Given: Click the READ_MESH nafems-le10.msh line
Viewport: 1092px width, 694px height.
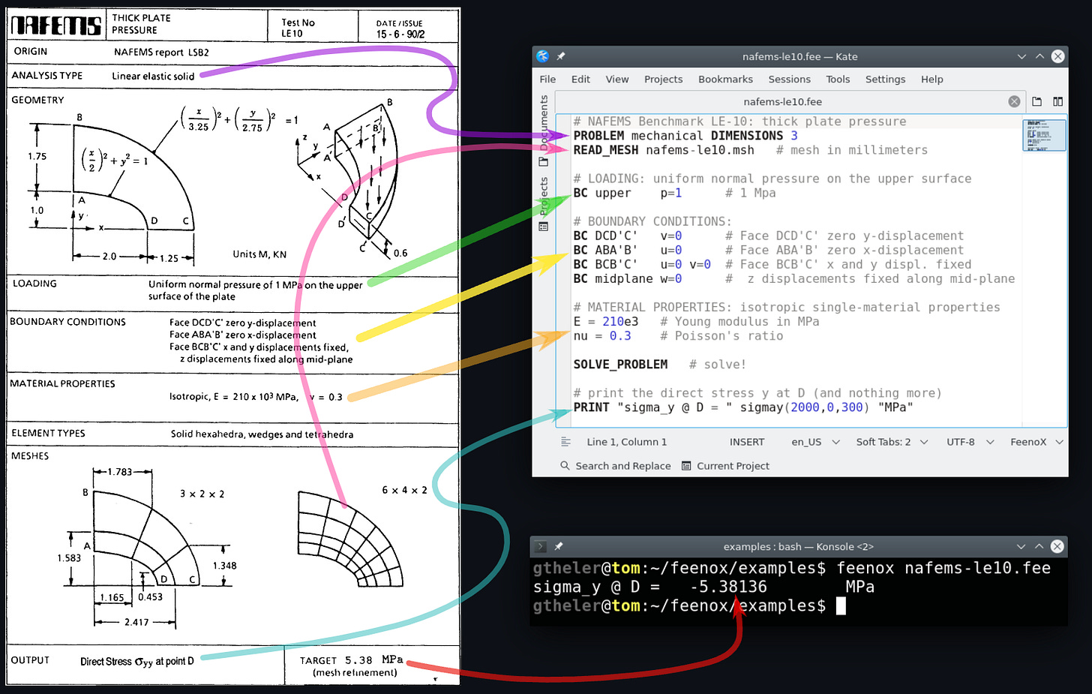Looking at the screenshot, I should [x=750, y=150].
